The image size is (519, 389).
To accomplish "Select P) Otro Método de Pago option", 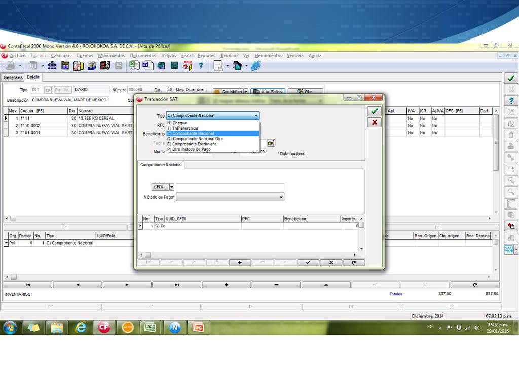I will coord(213,149).
